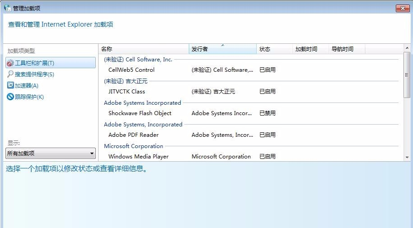The width and height of the screenshot is (413, 228).
Task: Click publisher Microsoft Corporation in Media Player row
Action: click(x=221, y=156)
